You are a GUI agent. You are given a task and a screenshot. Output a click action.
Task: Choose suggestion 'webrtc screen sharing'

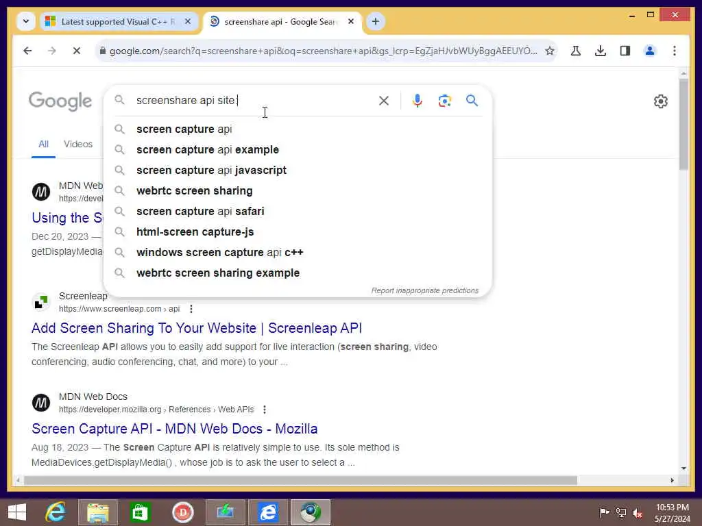coord(298,191)
